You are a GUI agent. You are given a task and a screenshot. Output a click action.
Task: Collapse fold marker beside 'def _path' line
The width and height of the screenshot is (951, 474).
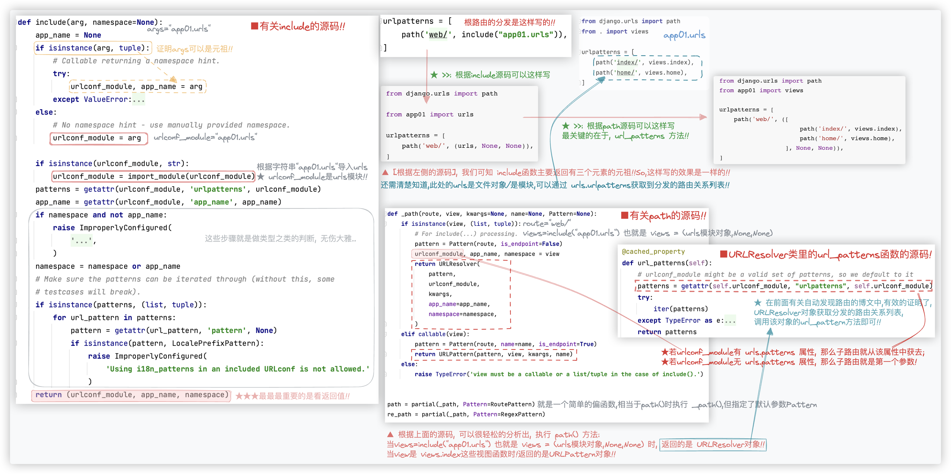(386, 214)
